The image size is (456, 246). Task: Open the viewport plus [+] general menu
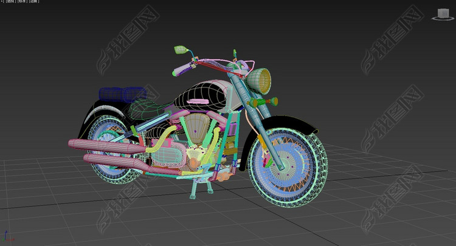2,2
